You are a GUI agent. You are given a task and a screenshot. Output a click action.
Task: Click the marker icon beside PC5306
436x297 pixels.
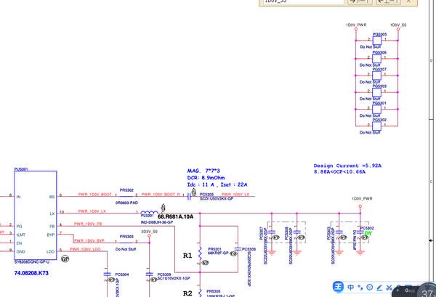[x=234, y=253]
